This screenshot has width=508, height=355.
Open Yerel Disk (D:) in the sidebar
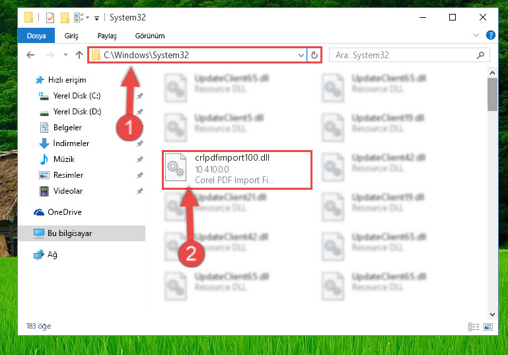pyautogui.click(x=77, y=112)
